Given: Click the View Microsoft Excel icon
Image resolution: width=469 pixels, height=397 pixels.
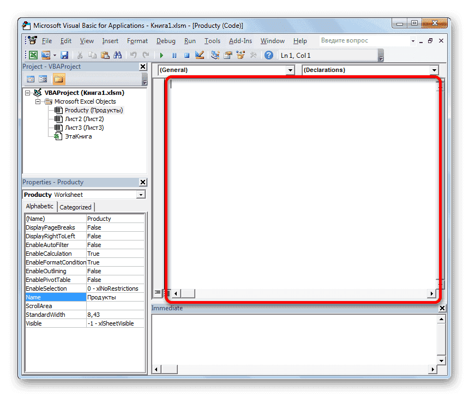Looking at the screenshot, I should tap(33, 55).
